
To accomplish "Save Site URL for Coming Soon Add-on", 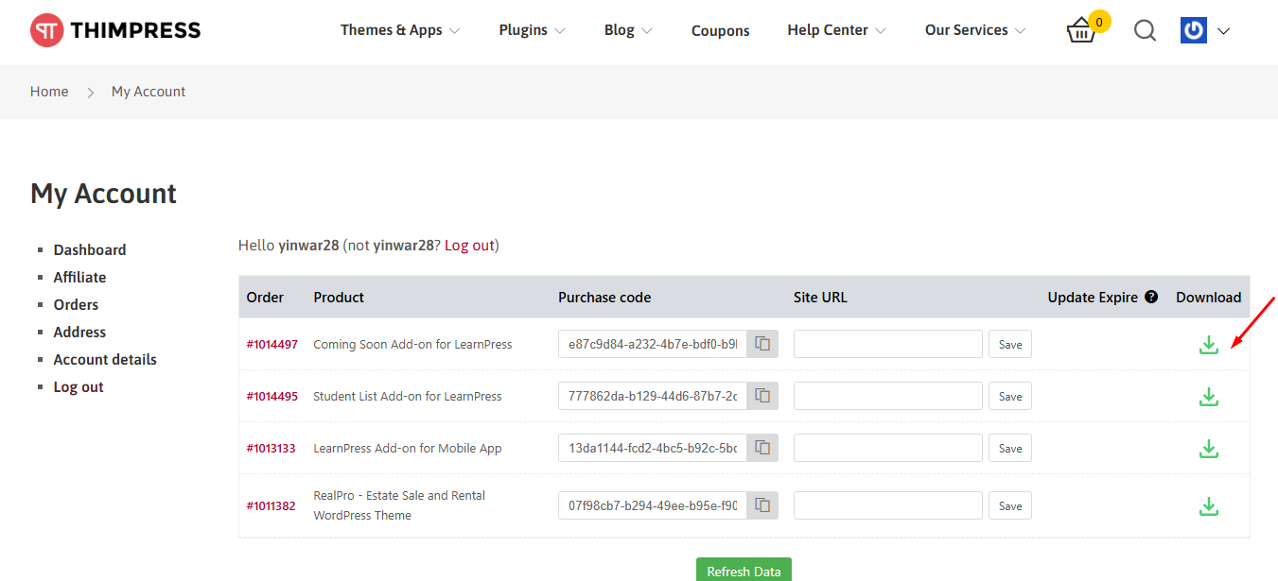I will (x=1010, y=344).
